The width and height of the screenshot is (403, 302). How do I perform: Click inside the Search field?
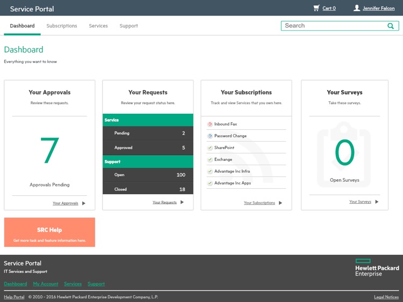(333, 26)
